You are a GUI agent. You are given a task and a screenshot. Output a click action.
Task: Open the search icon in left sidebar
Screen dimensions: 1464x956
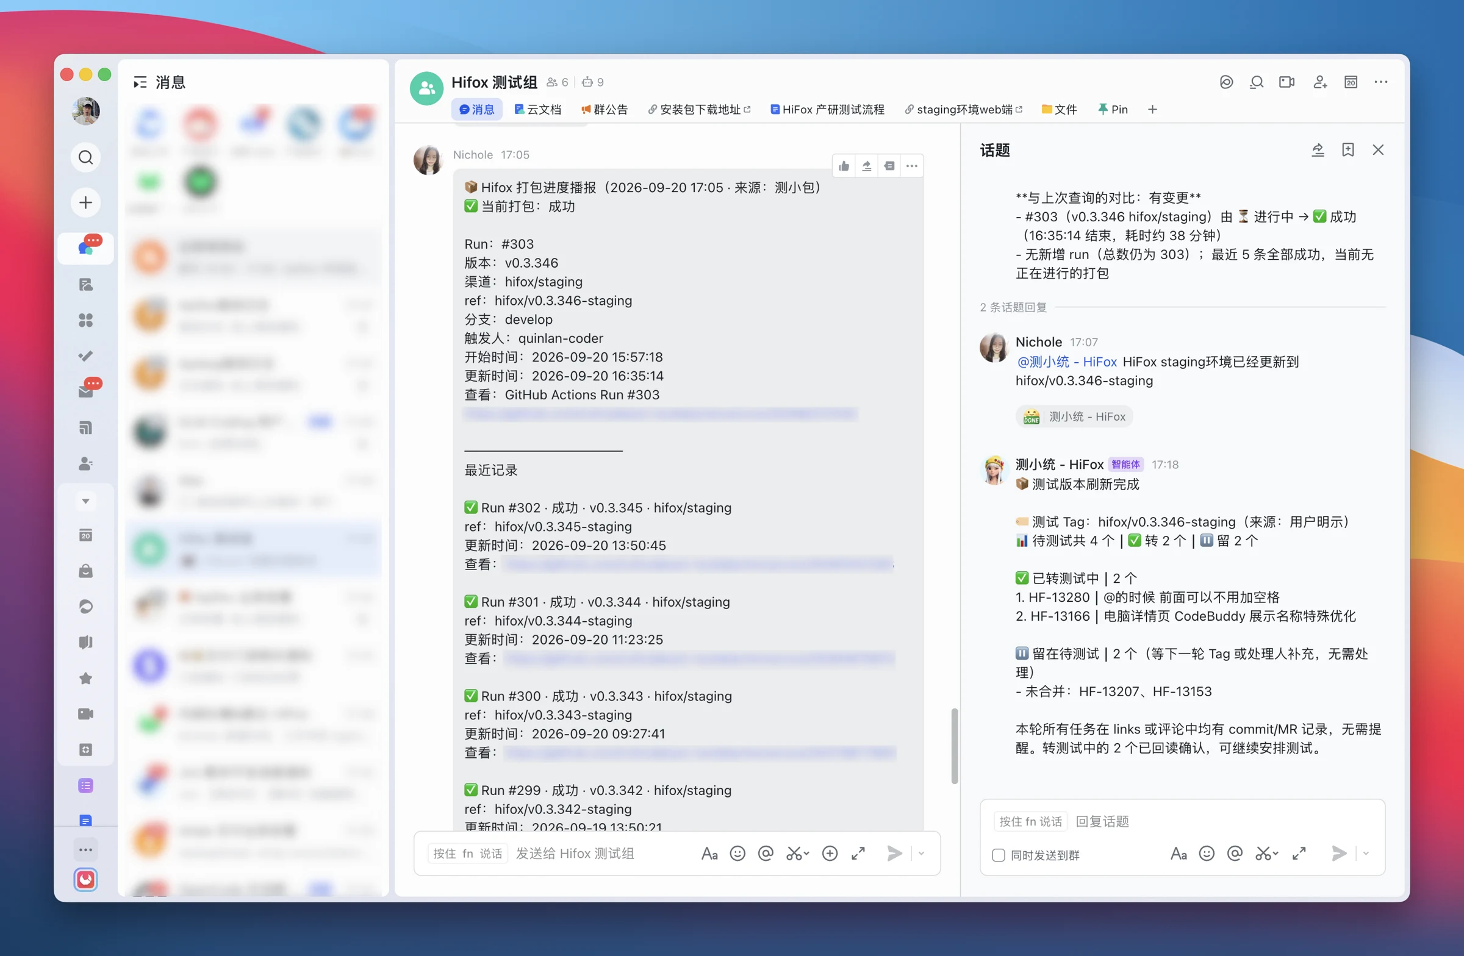point(85,157)
